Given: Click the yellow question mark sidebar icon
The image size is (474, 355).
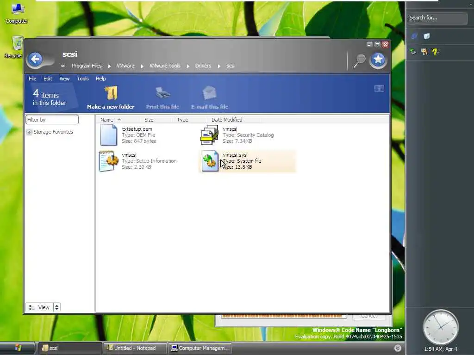Looking at the screenshot, I should (x=435, y=52).
